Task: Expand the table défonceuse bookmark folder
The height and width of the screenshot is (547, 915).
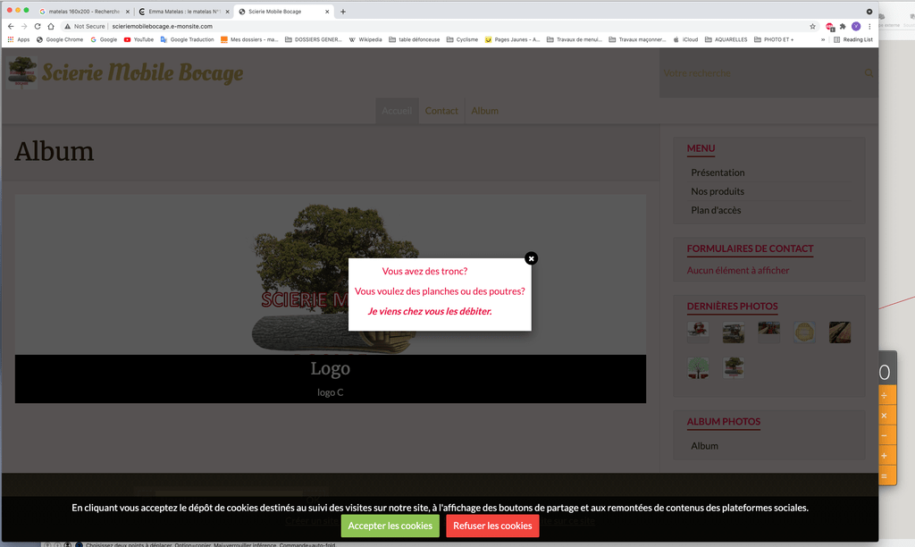Action: click(415, 39)
